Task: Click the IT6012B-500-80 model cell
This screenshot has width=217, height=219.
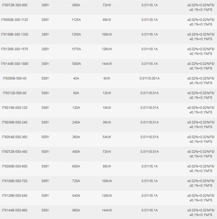Action: tap(15, 93)
